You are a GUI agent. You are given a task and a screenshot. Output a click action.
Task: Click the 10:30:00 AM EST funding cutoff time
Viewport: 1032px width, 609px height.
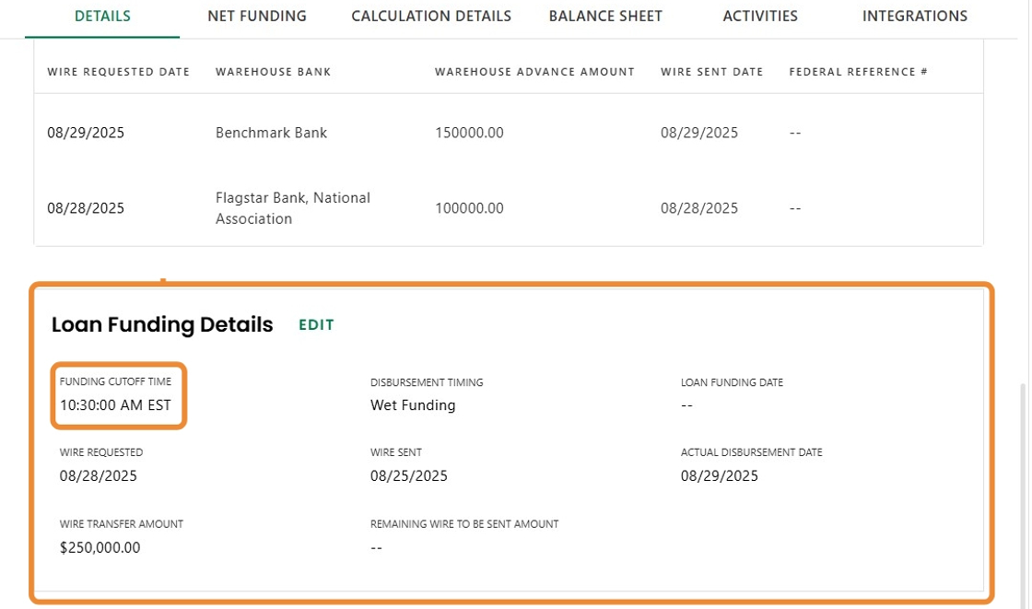click(x=116, y=405)
